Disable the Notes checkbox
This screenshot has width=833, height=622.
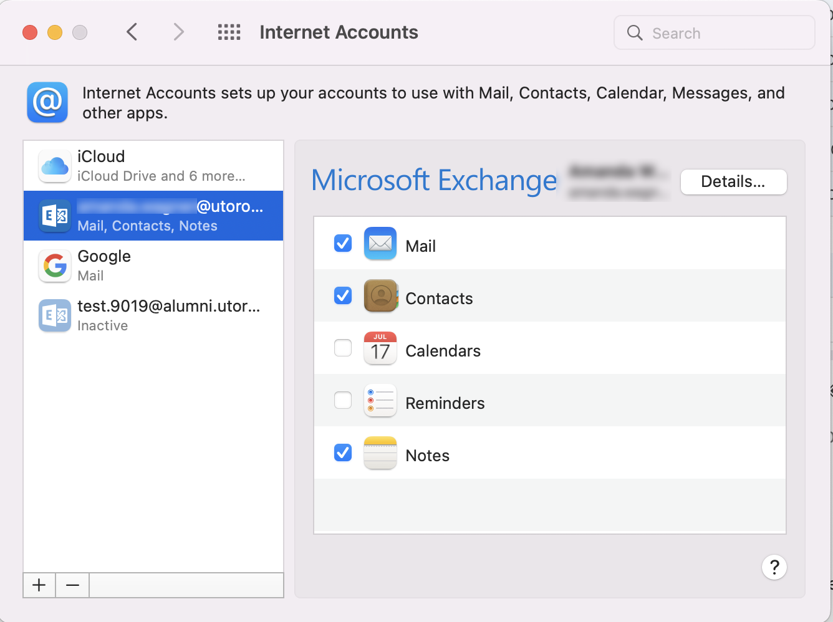(x=343, y=452)
